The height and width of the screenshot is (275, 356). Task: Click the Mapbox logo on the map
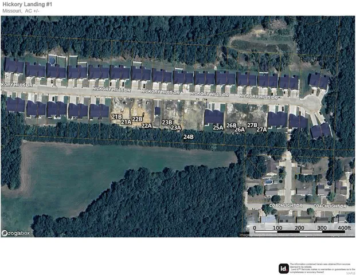(16, 233)
